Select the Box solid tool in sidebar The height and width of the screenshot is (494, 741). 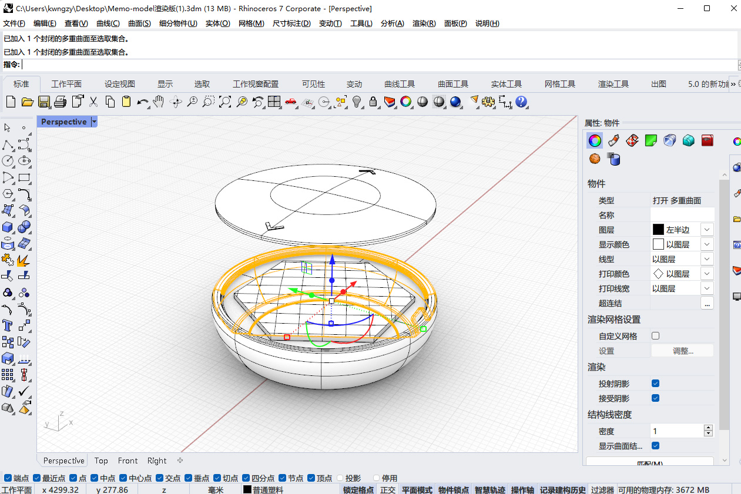point(8,227)
